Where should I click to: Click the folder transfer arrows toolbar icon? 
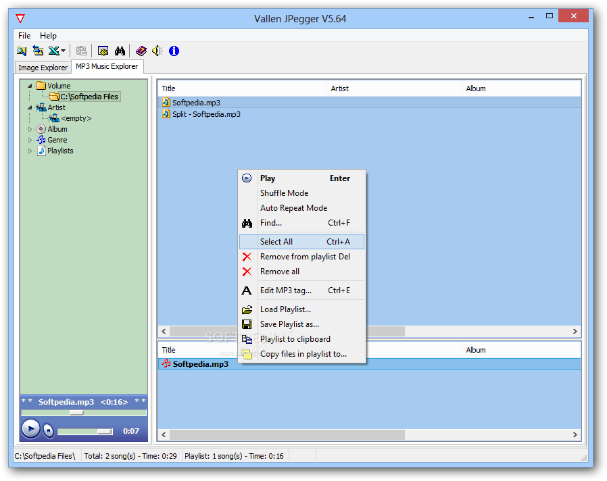tap(38, 51)
